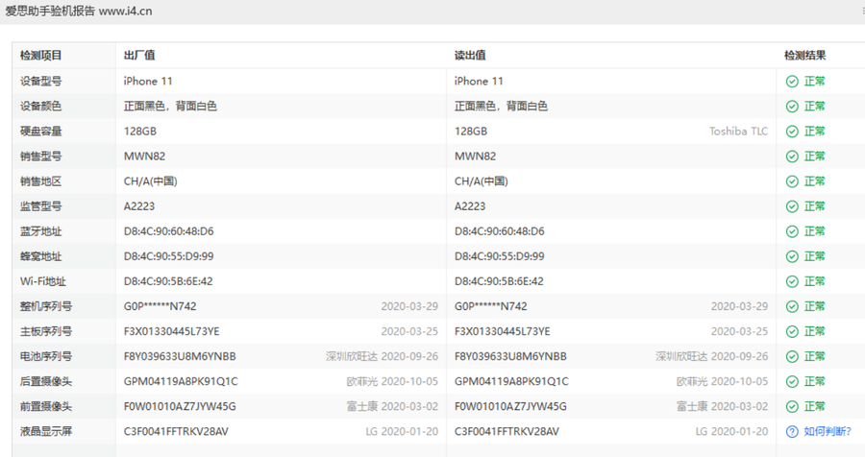865x457 pixels.
Task: Click the Toshiba TLC note in 硬盘容量 row
Action: pyautogui.click(x=738, y=132)
